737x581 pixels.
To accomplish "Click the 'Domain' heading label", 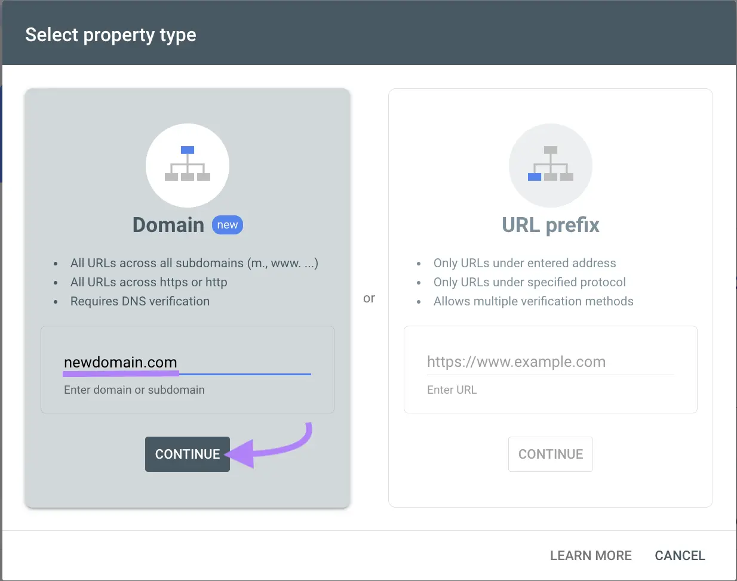I will (x=168, y=225).
